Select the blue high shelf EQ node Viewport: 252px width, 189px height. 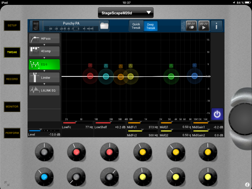(194, 76)
